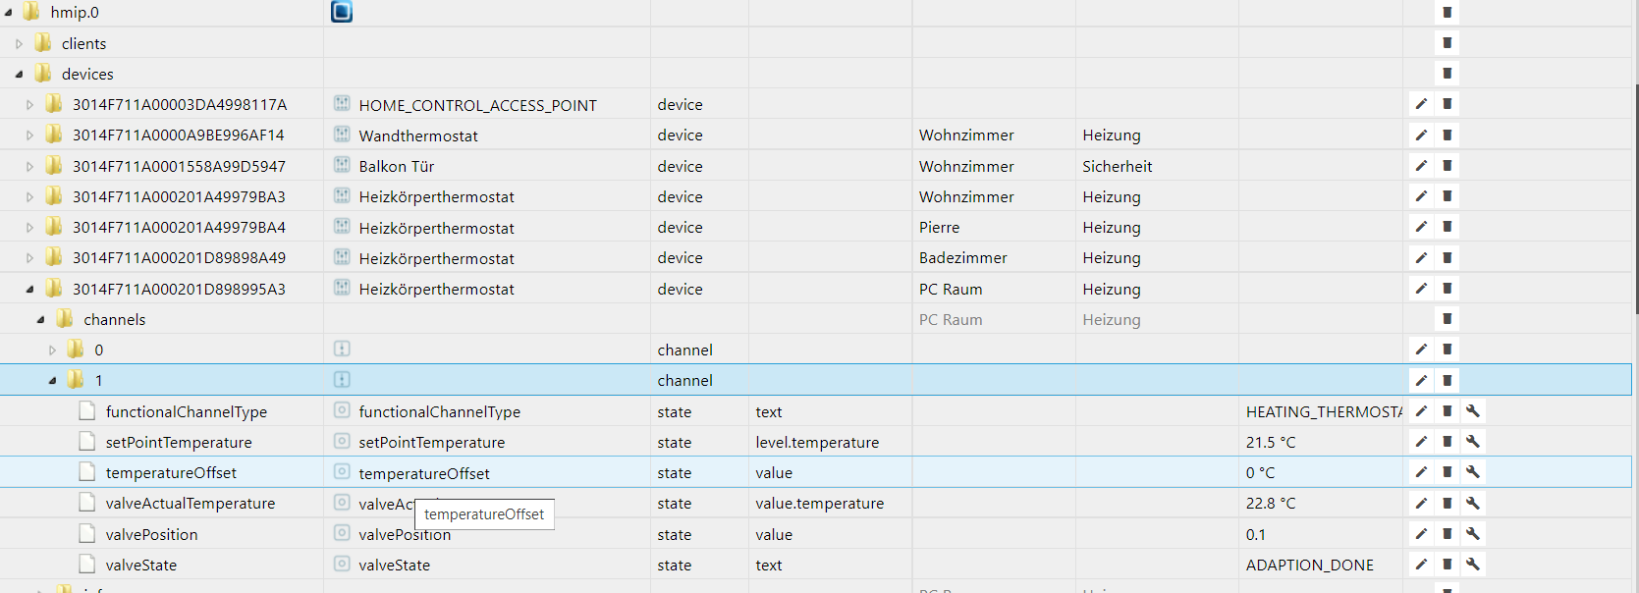This screenshot has height=593, width=1639.
Task: Delete the valveState state object
Action: click(x=1447, y=565)
